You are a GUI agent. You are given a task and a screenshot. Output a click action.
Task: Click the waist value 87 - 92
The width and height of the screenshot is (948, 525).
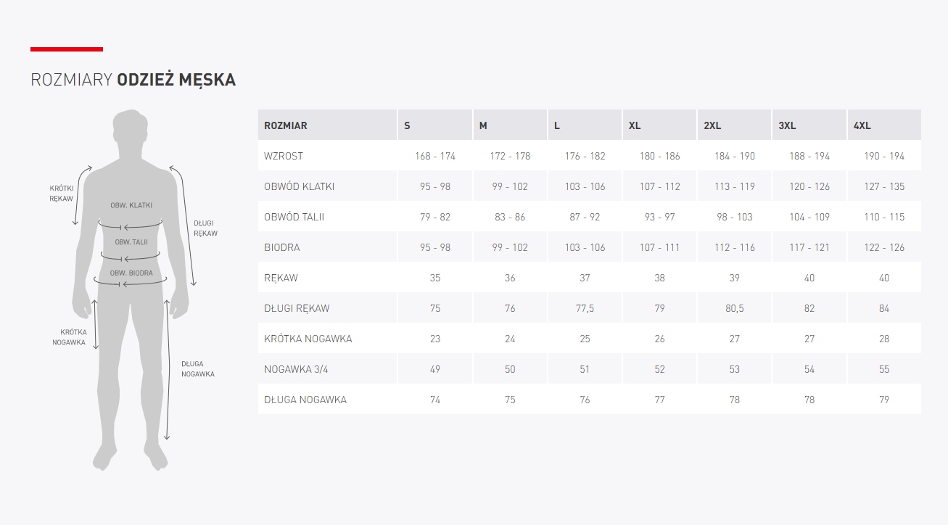(x=585, y=217)
